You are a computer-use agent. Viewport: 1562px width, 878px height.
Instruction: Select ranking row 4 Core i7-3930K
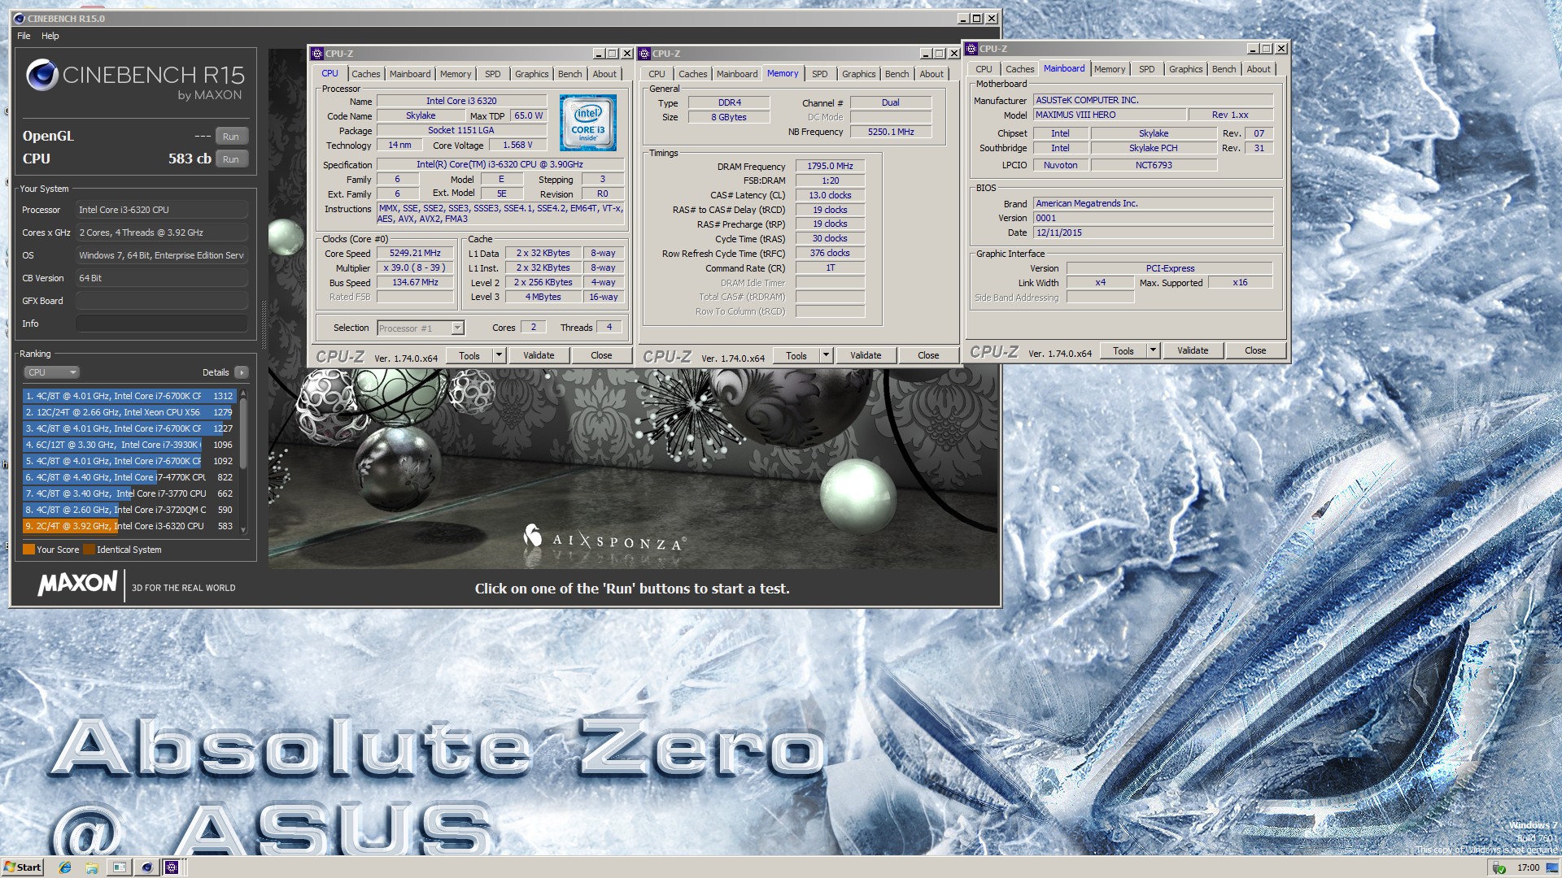130,445
